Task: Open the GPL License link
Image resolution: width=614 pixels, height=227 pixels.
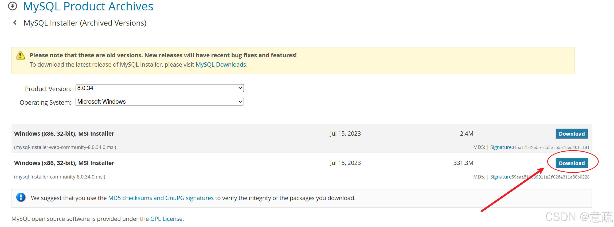Action: point(166,219)
